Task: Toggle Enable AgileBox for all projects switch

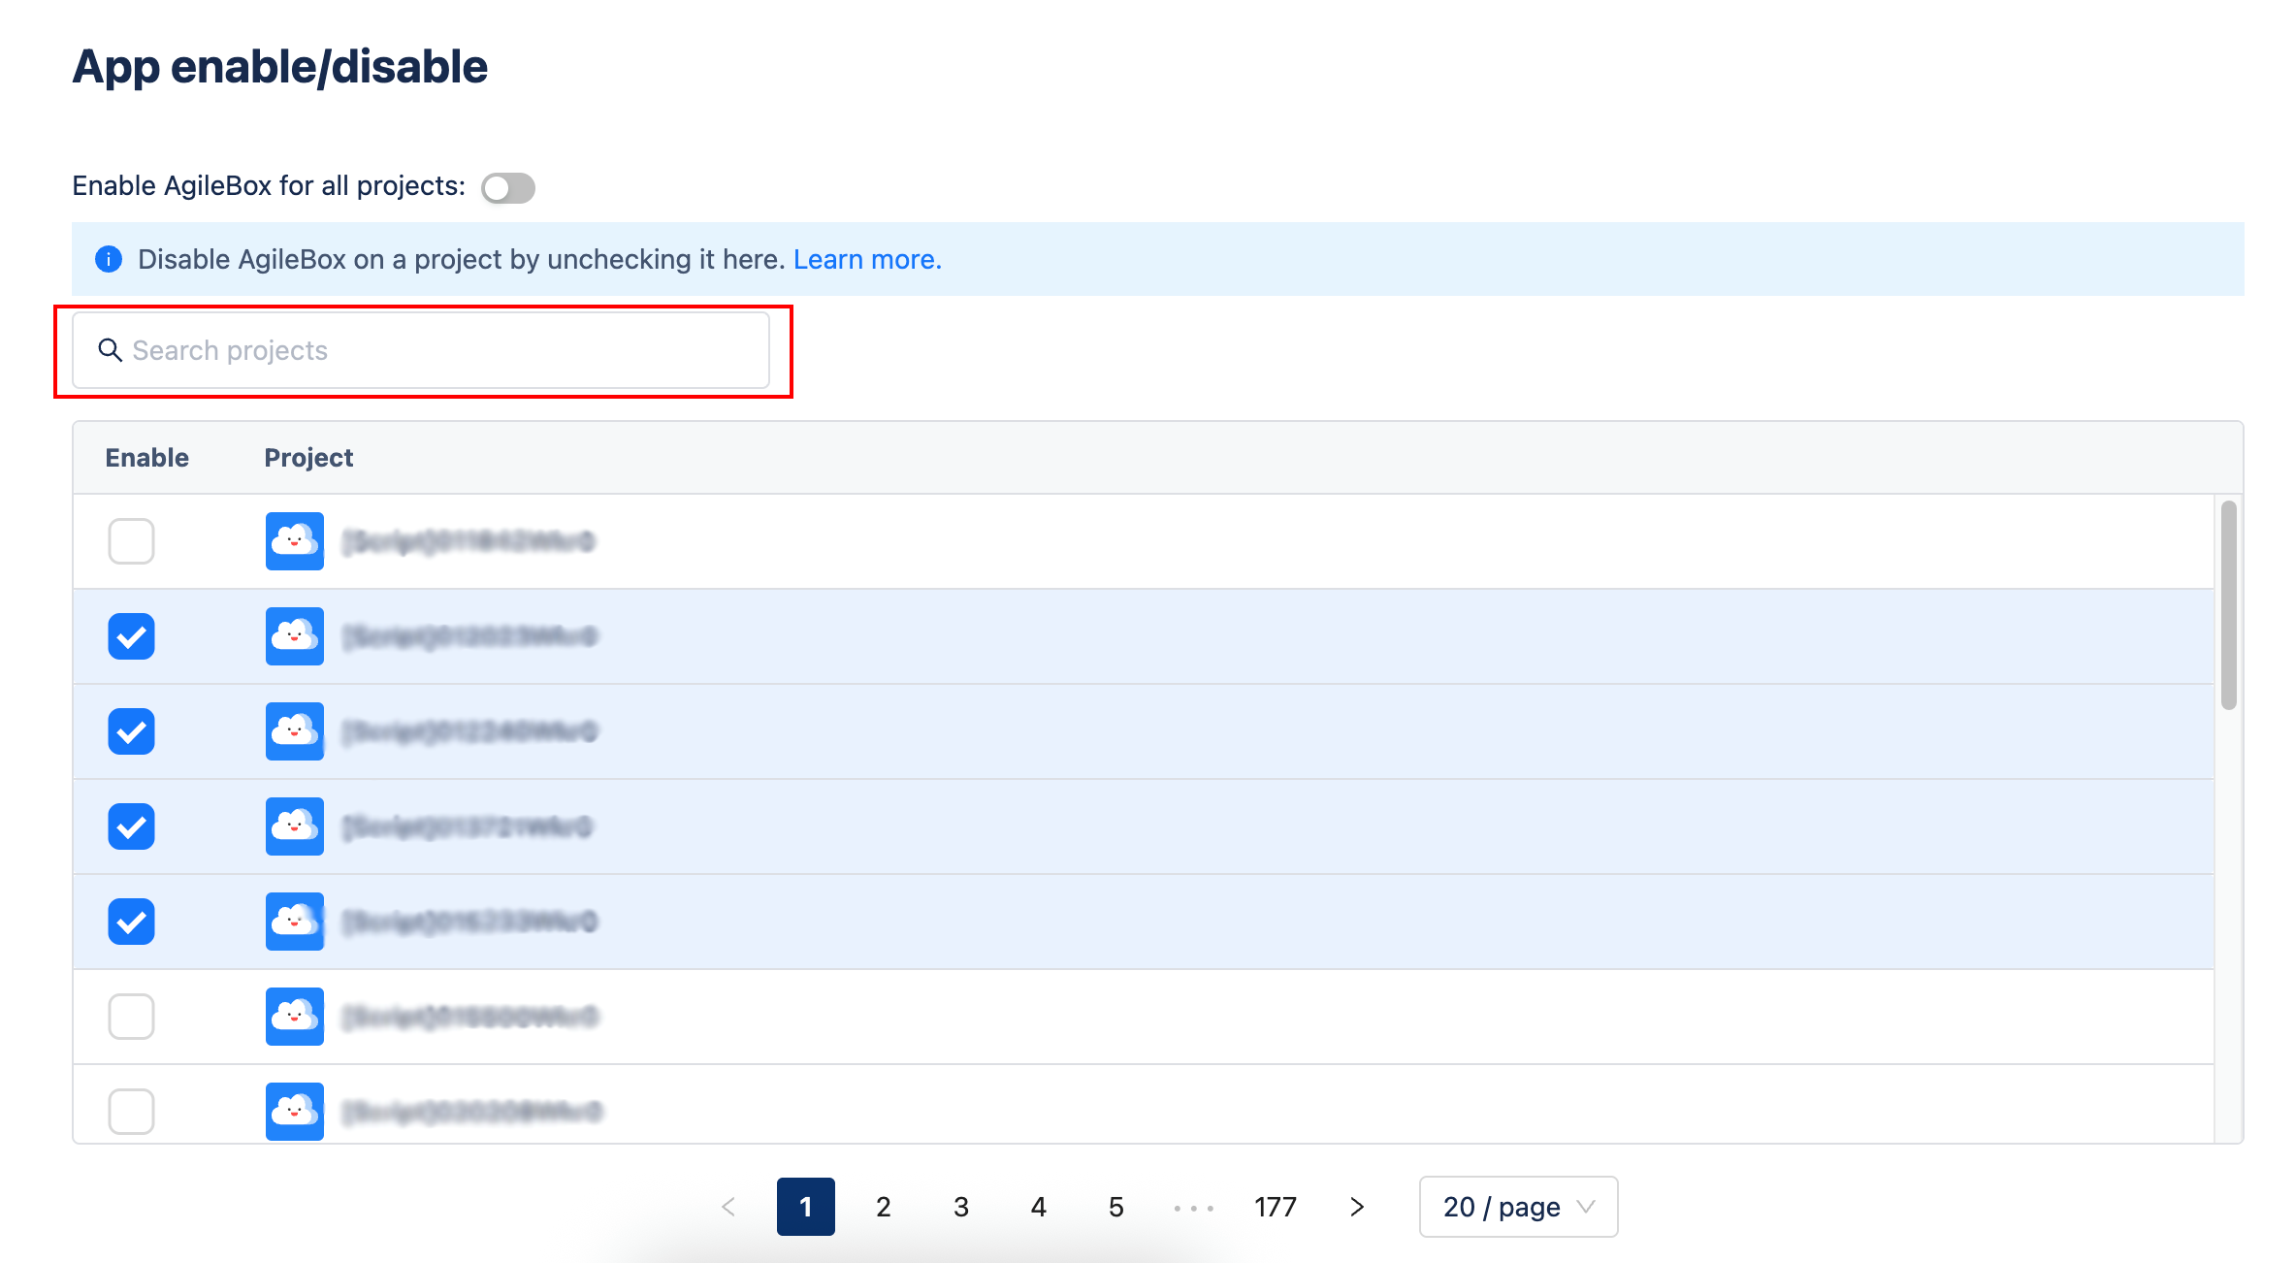Action: tap(508, 187)
